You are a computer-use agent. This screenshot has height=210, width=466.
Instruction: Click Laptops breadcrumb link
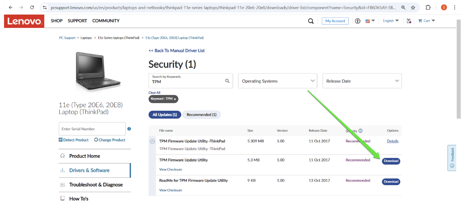(86, 38)
